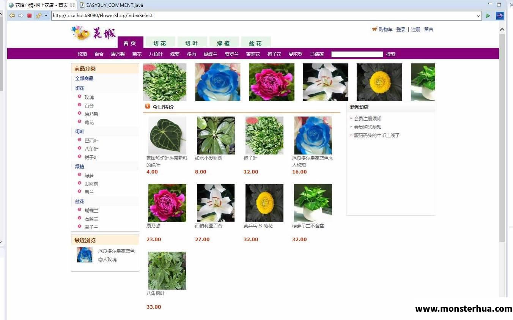513x320 pixels.
Task: Open 源码码头的牛币上线了 news link
Action: 377,136
